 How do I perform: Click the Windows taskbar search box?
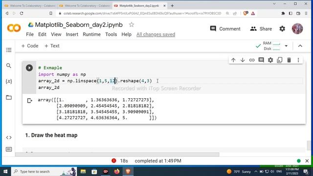tap(44, 172)
